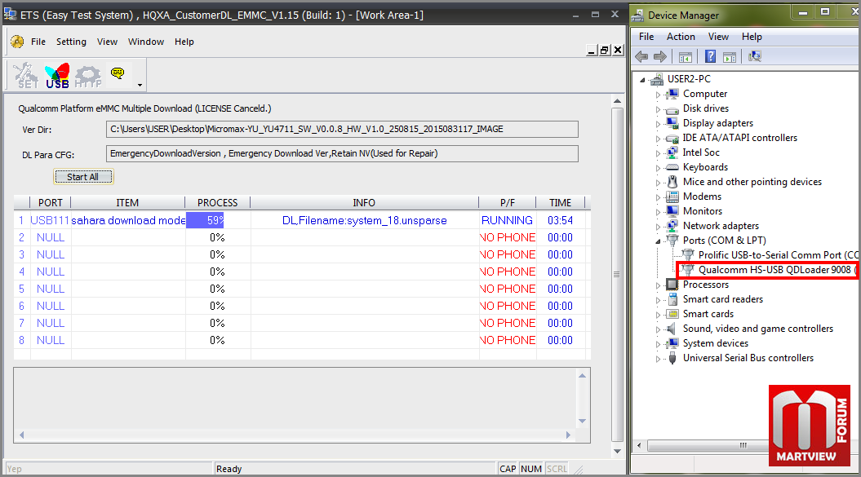Image resolution: width=861 pixels, height=477 pixels.
Task: Click the Start All button
Action: (83, 177)
